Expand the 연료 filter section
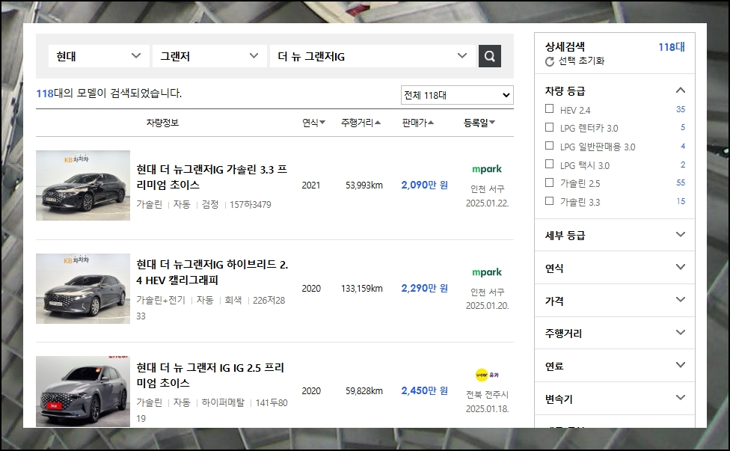730x451 pixels. pos(615,366)
